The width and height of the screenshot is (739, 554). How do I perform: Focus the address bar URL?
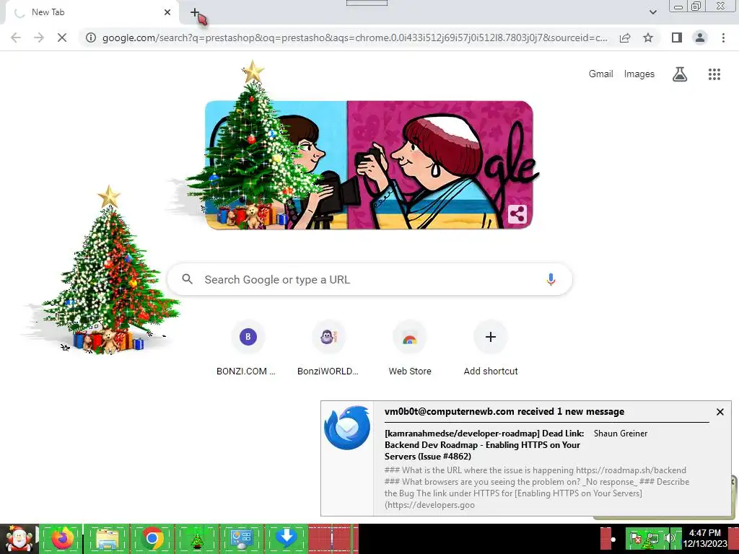tap(354, 38)
